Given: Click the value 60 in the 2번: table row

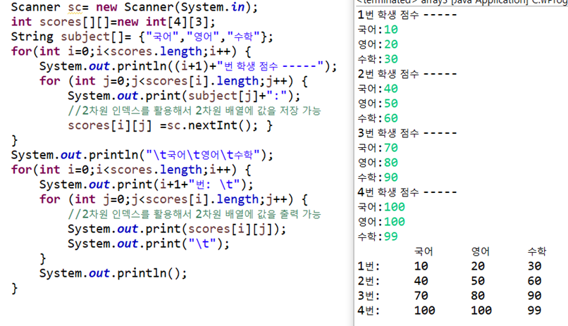Looking at the screenshot, I should point(535,281).
